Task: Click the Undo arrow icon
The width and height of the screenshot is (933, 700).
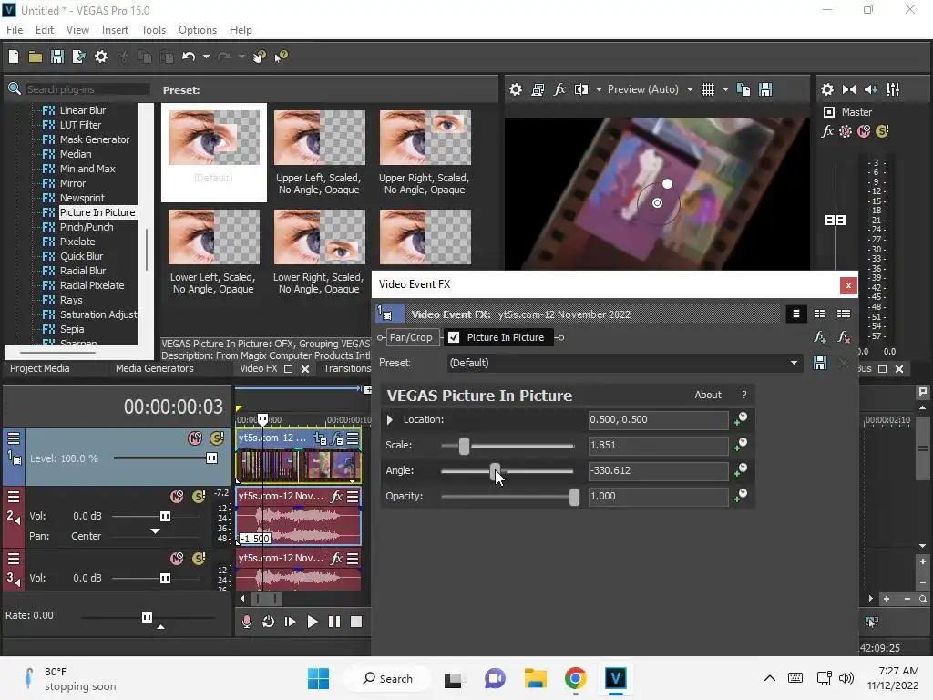Action: point(189,57)
